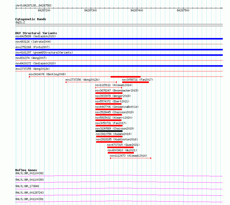Open the Cytogenetic Bands track heading

(31, 19)
